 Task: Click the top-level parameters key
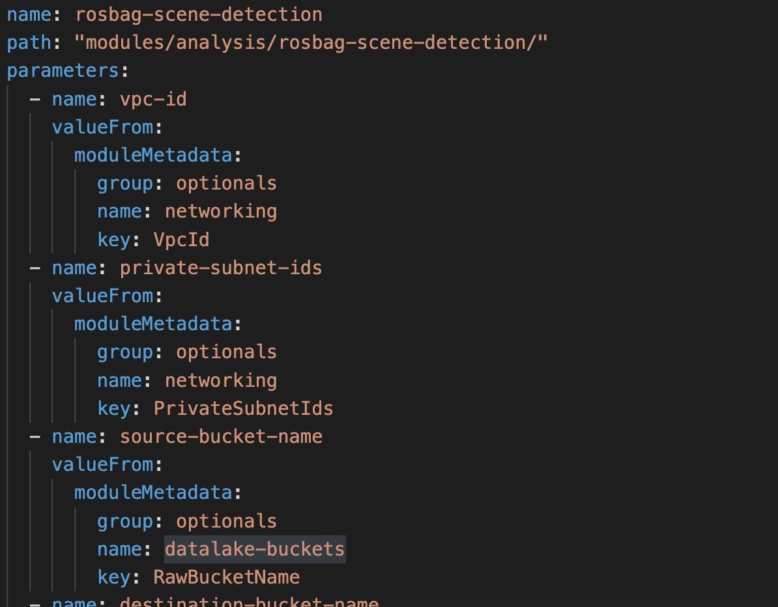click(63, 71)
